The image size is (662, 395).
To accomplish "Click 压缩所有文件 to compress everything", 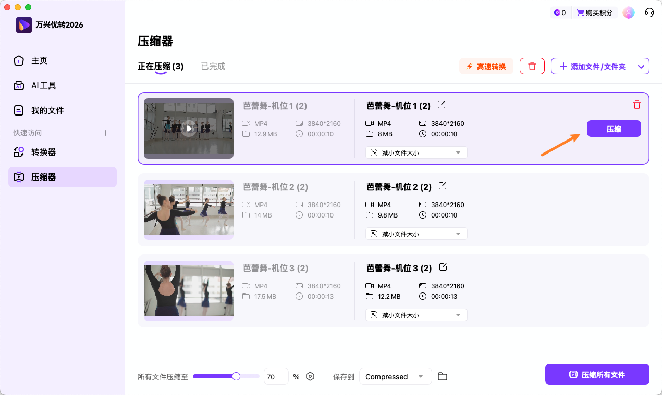I will 597,374.
